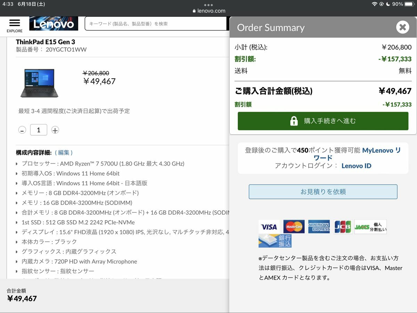Close the Order Summary panel
The image size is (417, 313).
point(402,27)
